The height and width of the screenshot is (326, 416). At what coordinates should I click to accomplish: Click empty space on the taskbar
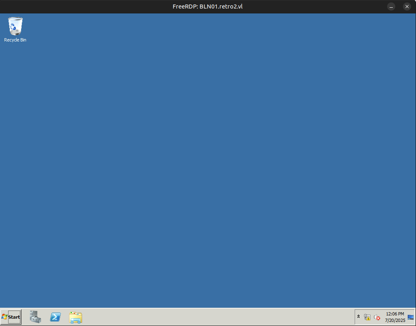(211, 317)
